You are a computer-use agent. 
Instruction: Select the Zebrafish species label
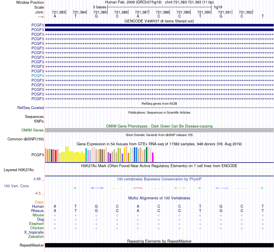36,237
